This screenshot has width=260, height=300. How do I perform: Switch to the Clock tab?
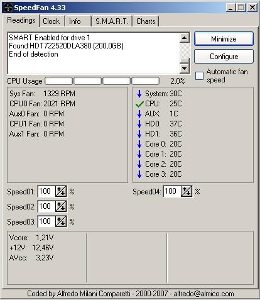(51, 21)
